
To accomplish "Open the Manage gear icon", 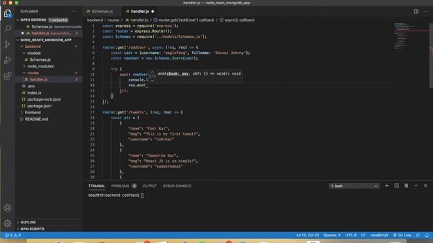I will pyautogui.click(x=7, y=223).
